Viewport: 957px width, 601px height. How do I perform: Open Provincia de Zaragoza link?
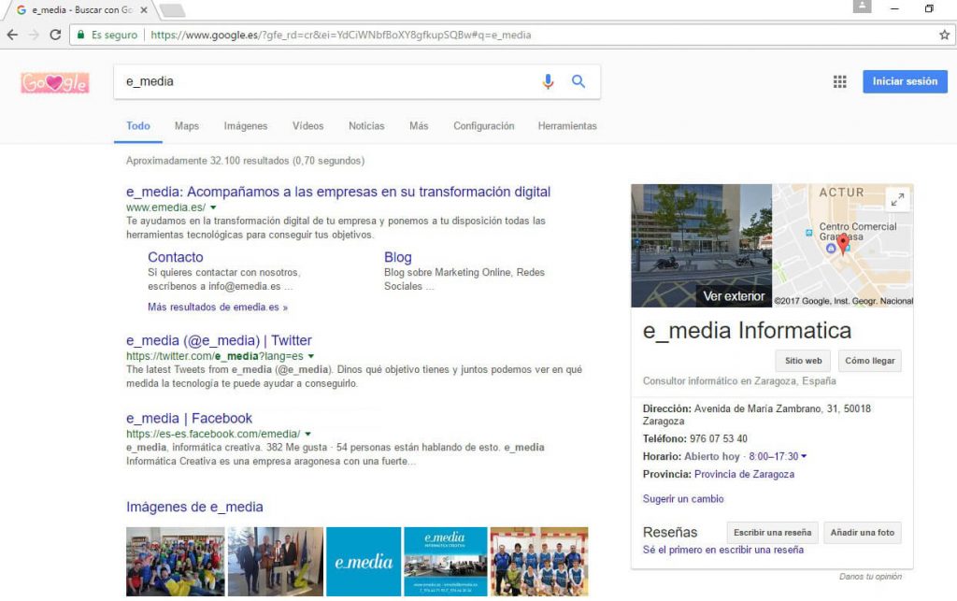tap(744, 474)
